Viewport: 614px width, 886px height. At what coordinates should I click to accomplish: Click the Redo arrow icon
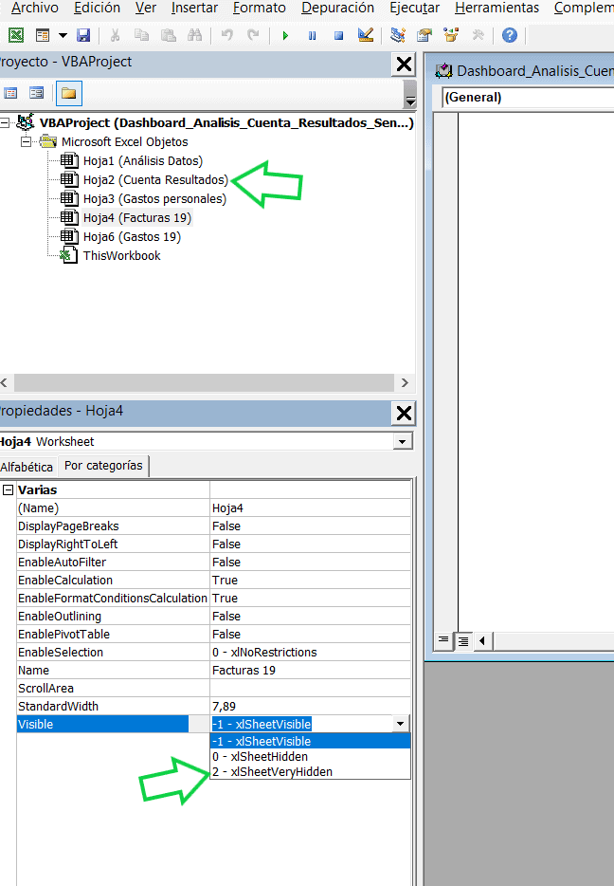[x=253, y=36]
